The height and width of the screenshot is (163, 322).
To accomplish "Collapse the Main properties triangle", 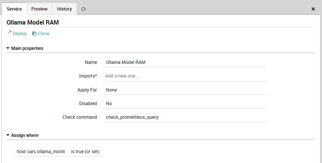I will (8, 48).
